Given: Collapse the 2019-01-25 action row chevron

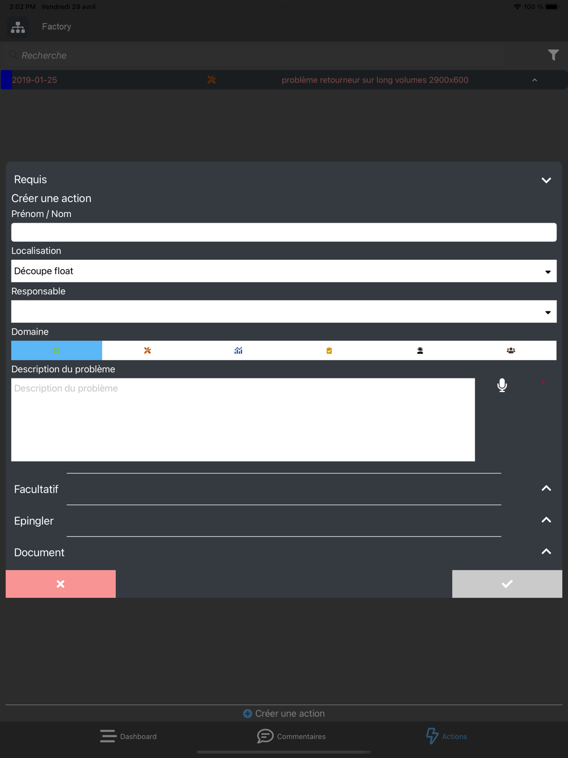Looking at the screenshot, I should click(x=534, y=80).
